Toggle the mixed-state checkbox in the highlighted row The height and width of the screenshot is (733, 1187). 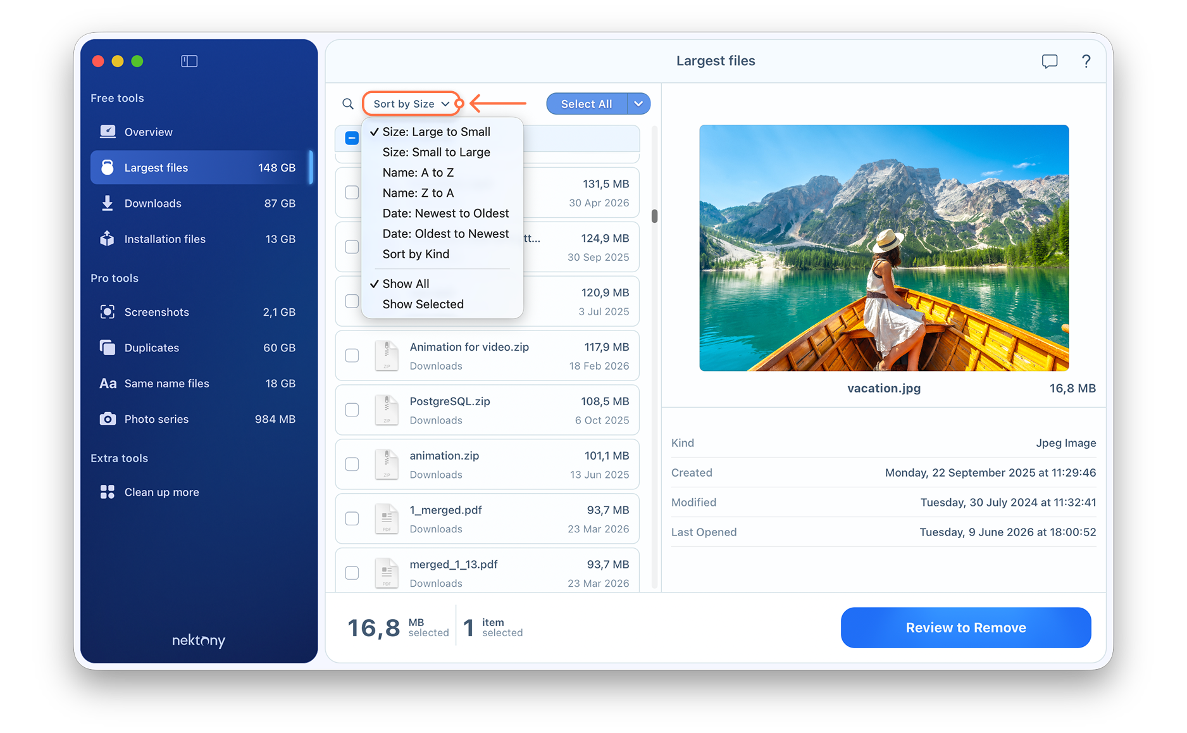tap(352, 138)
